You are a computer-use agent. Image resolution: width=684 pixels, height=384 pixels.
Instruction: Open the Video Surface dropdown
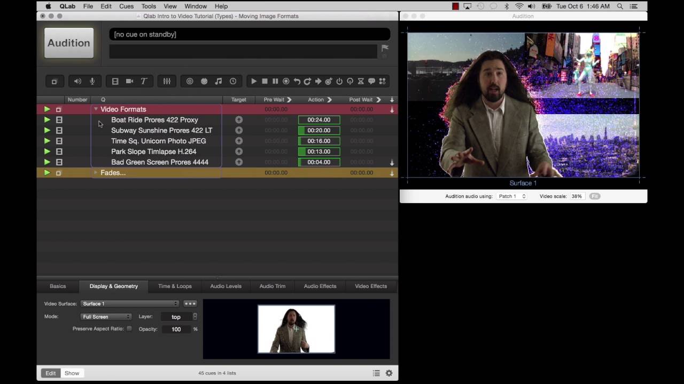(x=130, y=304)
